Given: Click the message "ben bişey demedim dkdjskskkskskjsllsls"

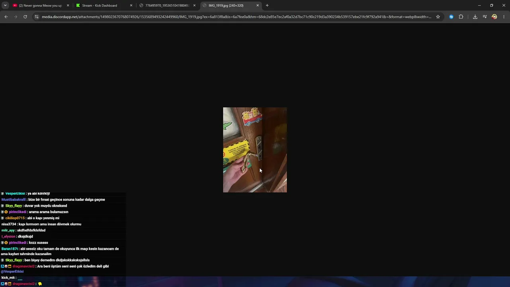Looking at the screenshot, I should 57,260.
